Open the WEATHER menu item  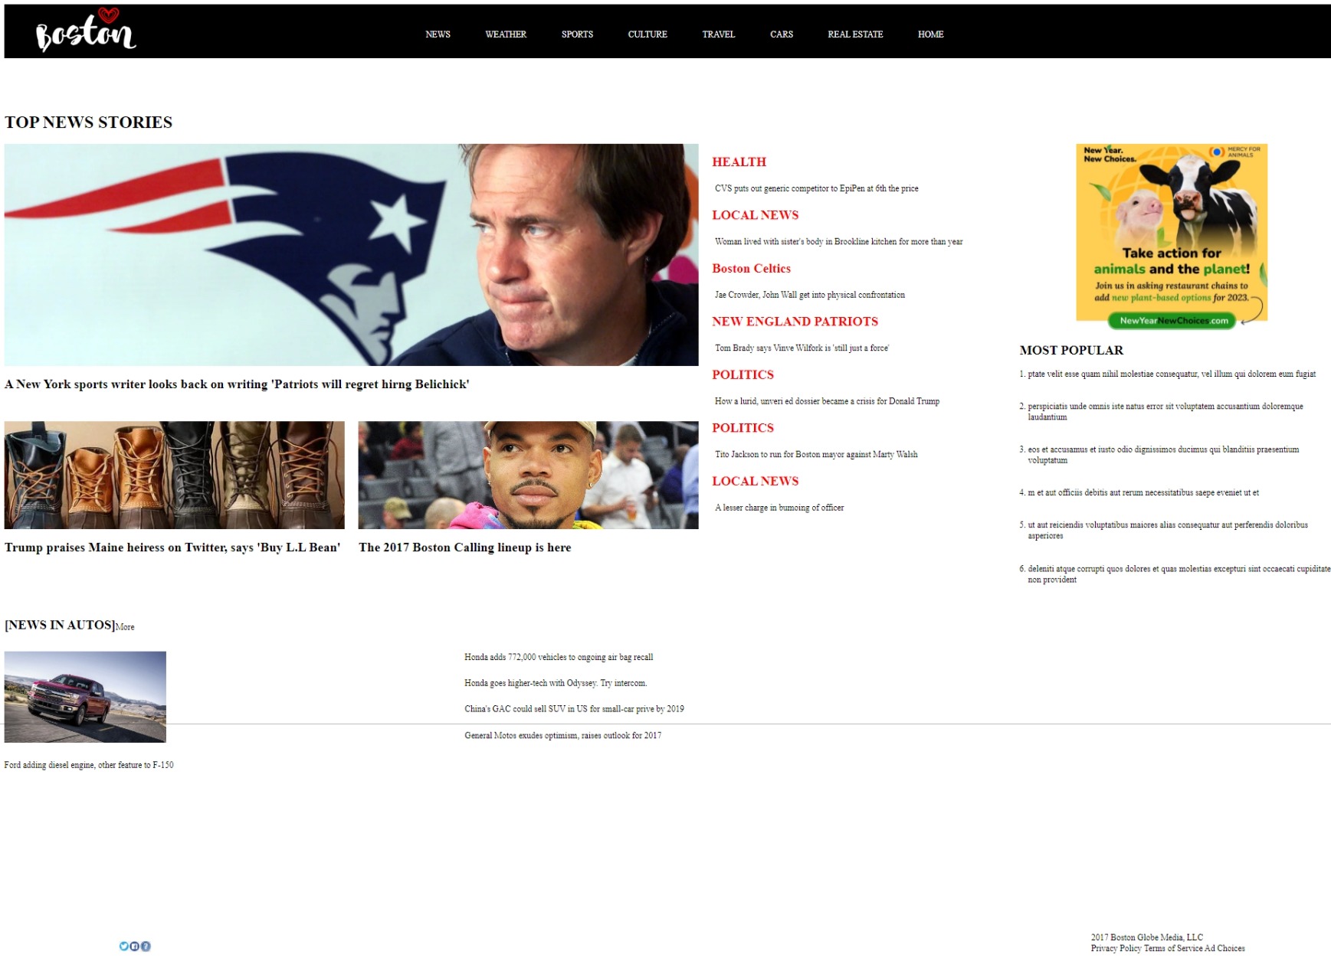click(x=506, y=34)
